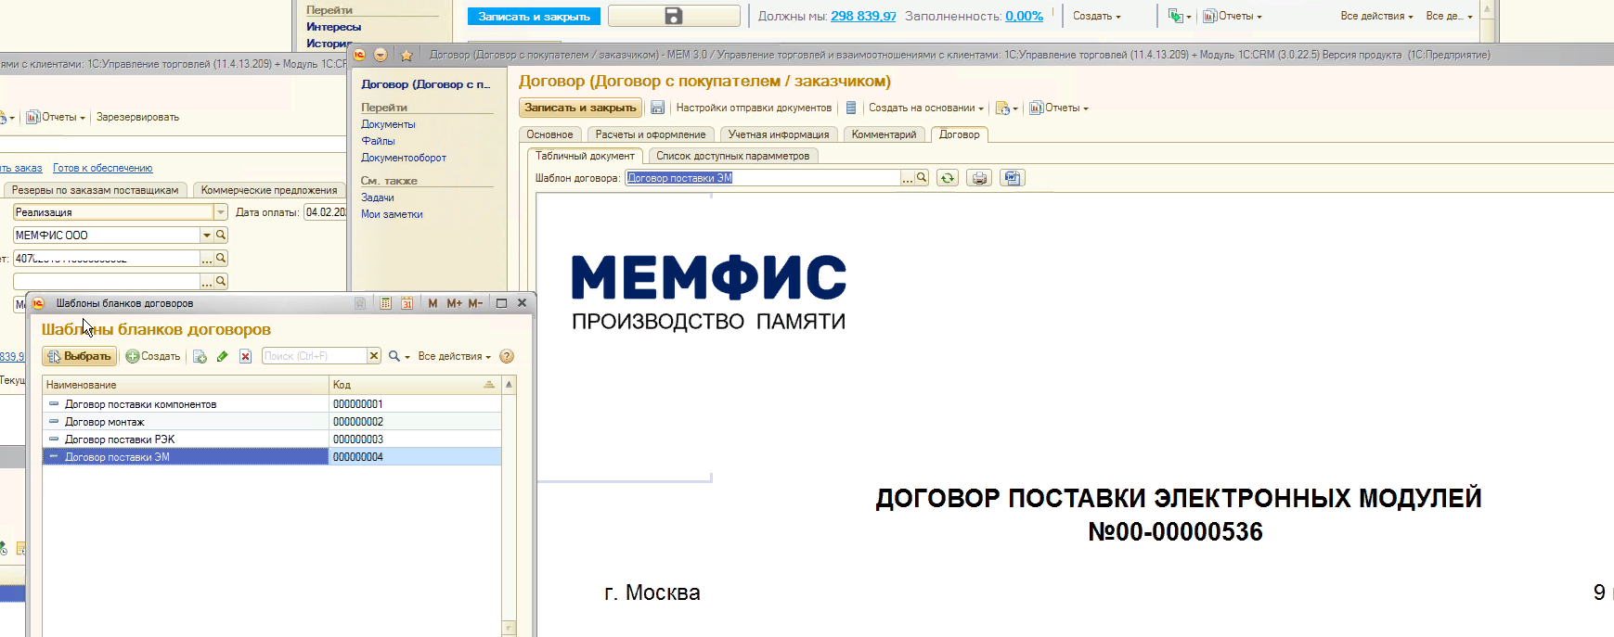
Task: Click the printer icon next to template field
Action: click(x=979, y=178)
